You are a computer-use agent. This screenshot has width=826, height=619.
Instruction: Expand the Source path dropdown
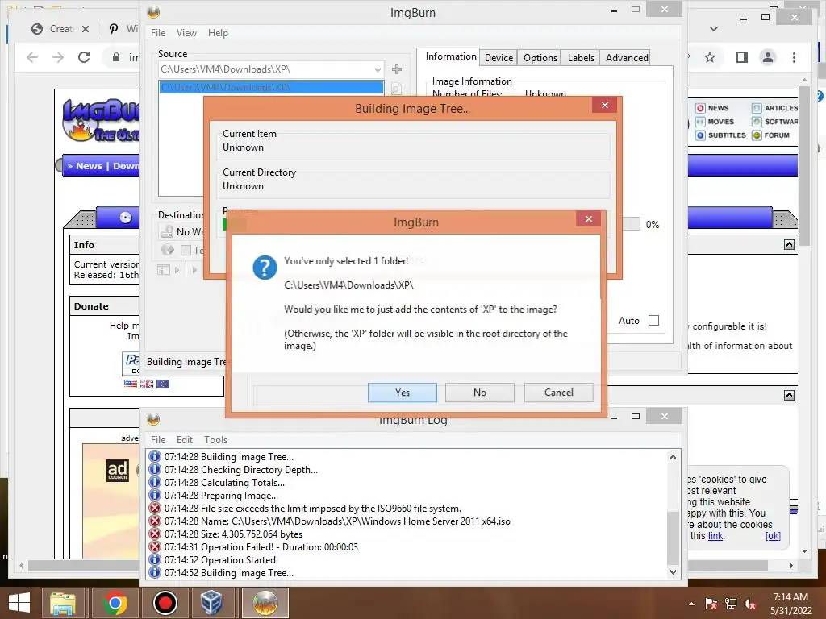(x=378, y=69)
